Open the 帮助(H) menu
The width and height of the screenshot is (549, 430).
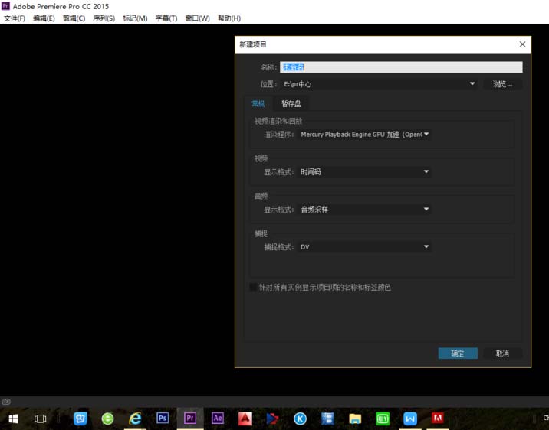229,18
